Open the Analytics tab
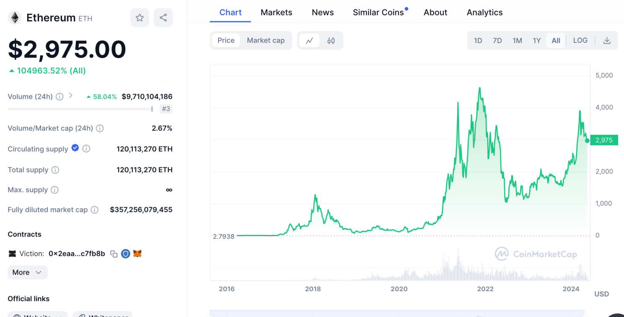The height and width of the screenshot is (317, 624). 485,13
